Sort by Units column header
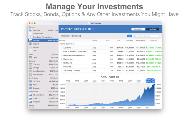 108,40
